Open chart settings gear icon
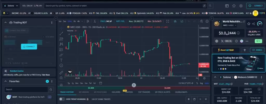Image resolution: width=266 pixels, height=104 pixels. coord(207,21)
